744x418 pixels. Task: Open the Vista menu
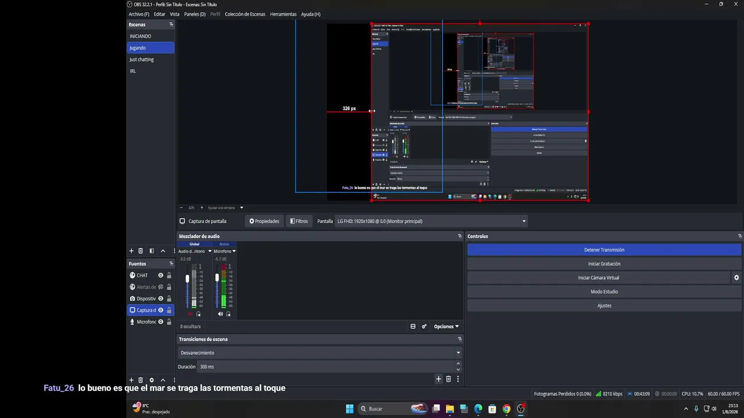(x=174, y=14)
